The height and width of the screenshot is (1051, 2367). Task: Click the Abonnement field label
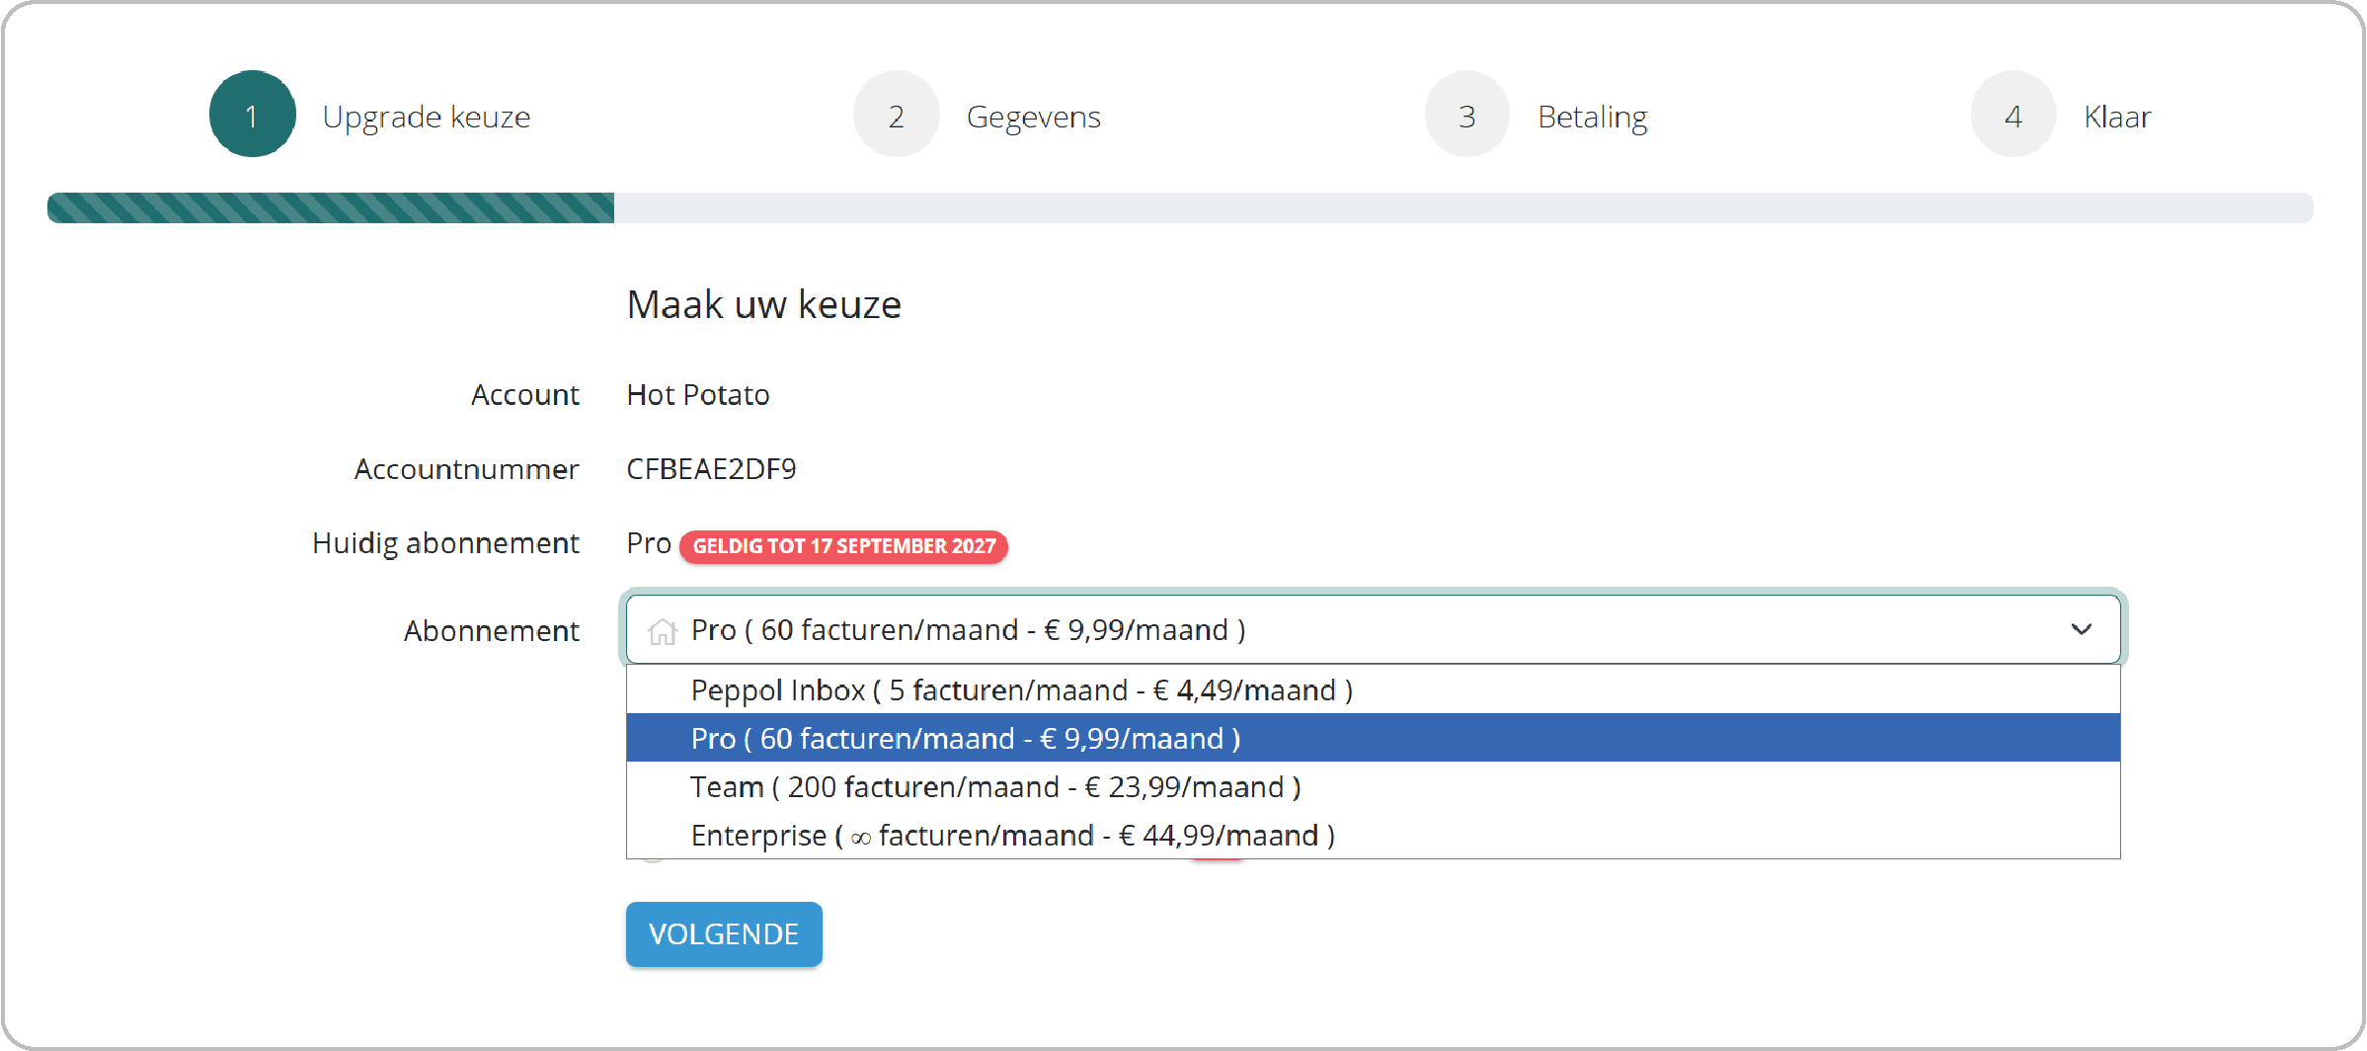[491, 630]
